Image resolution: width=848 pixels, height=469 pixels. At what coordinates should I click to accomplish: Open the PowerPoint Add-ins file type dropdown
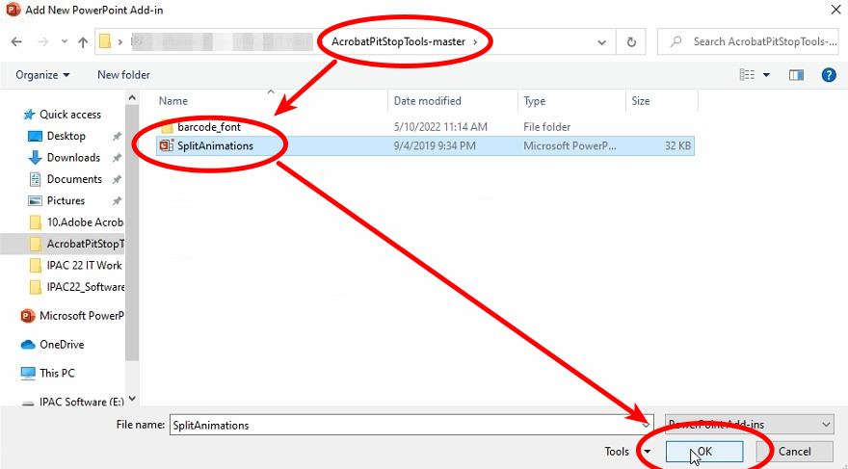(x=749, y=425)
